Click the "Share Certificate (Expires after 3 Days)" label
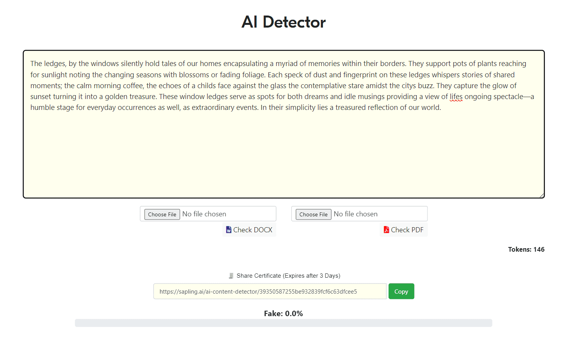This screenshot has height=341, width=576. tap(288, 276)
